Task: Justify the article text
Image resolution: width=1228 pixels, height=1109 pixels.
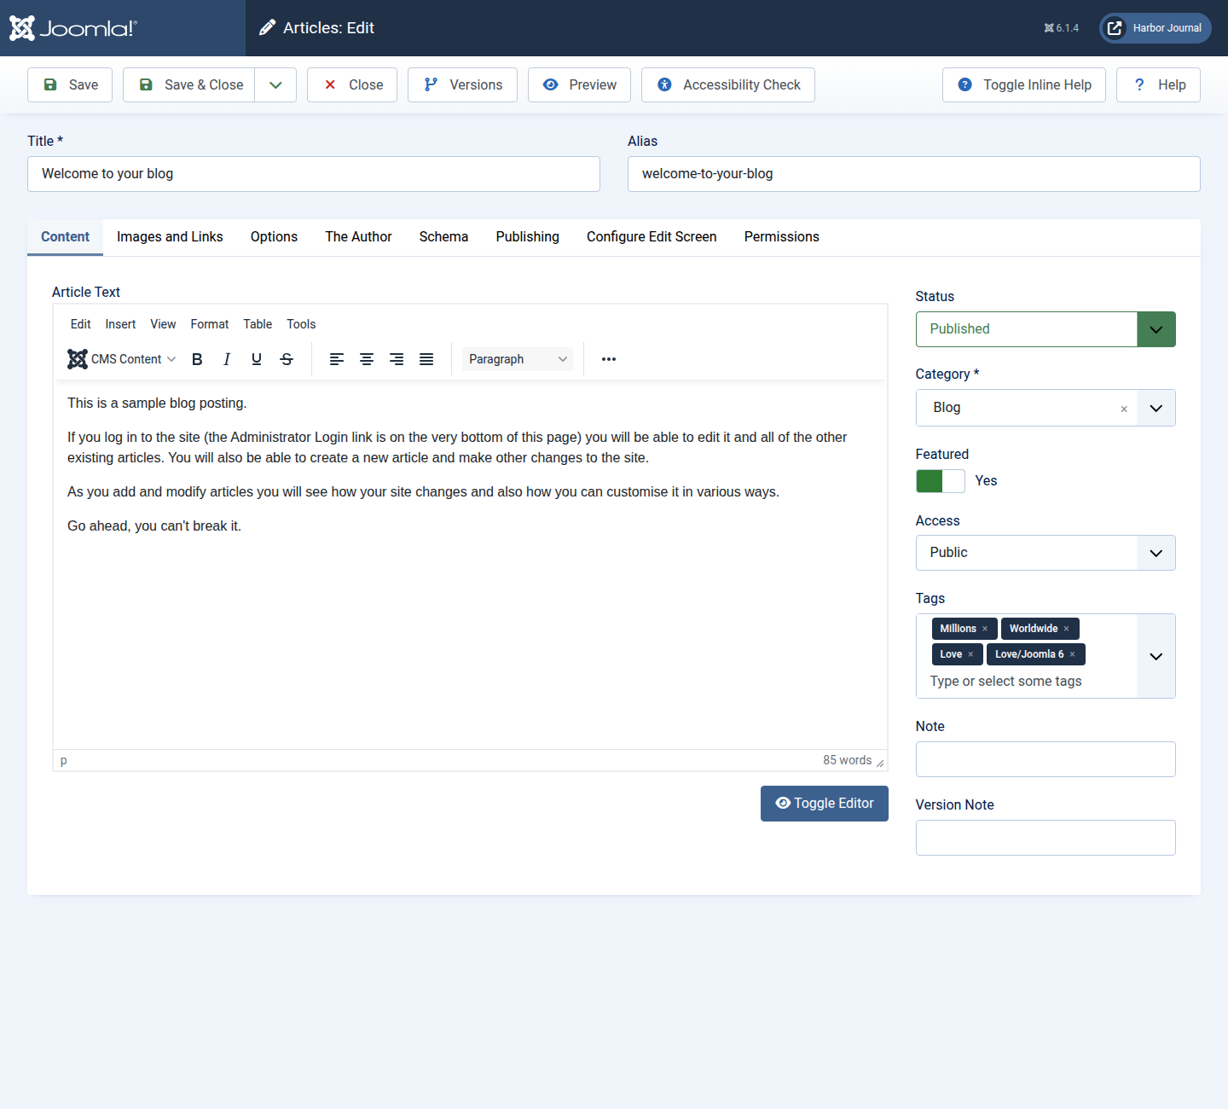Action: point(426,359)
